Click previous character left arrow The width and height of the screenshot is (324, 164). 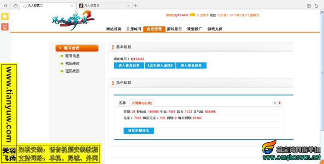(274, 103)
